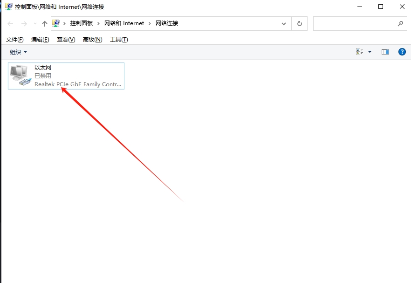Open the 组织 dropdown
This screenshot has width=411, height=283.
click(x=18, y=52)
